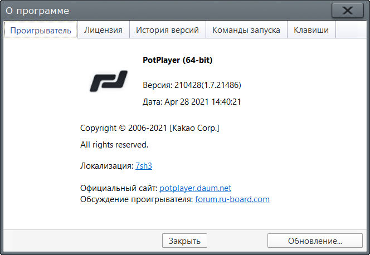Screen dimensions: 370x255
Task: Click the Официальный сайт: label
Action: [x=119, y=188]
